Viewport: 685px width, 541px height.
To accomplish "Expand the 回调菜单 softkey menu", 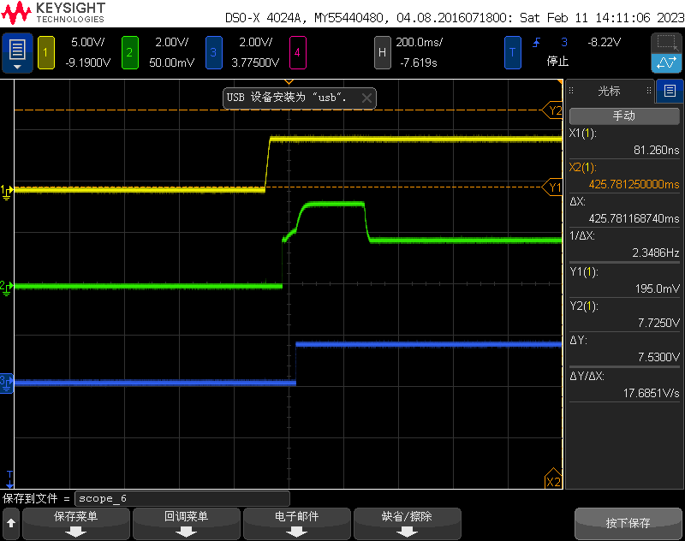I will pyautogui.click(x=186, y=523).
